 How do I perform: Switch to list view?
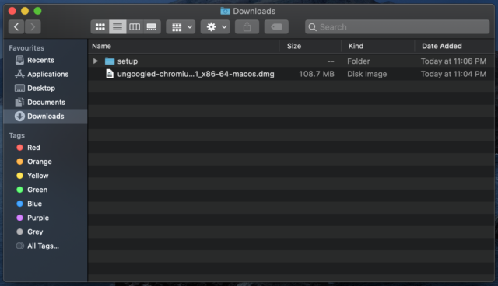point(117,27)
